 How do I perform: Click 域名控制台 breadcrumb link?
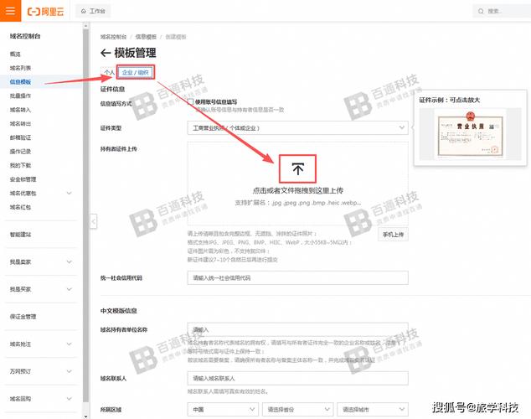pyautogui.click(x=113, y=37)
